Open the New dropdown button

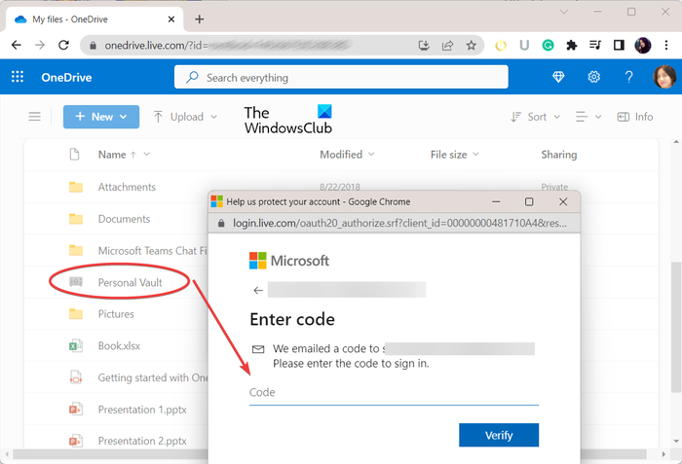click(101, 117)
